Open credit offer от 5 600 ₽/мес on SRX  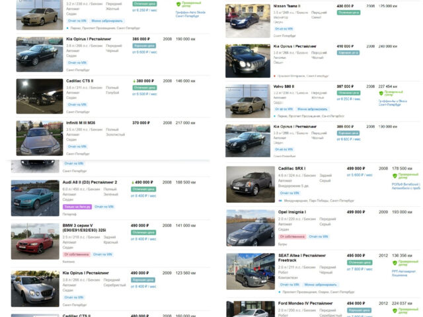(x=360, y=175)
